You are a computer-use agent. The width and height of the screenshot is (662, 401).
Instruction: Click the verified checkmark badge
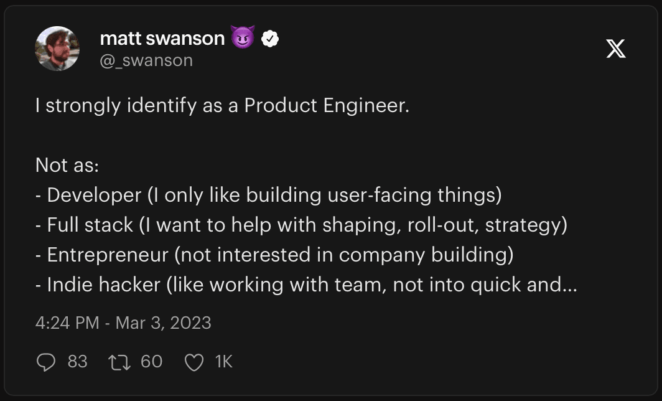tap(269, 39)
